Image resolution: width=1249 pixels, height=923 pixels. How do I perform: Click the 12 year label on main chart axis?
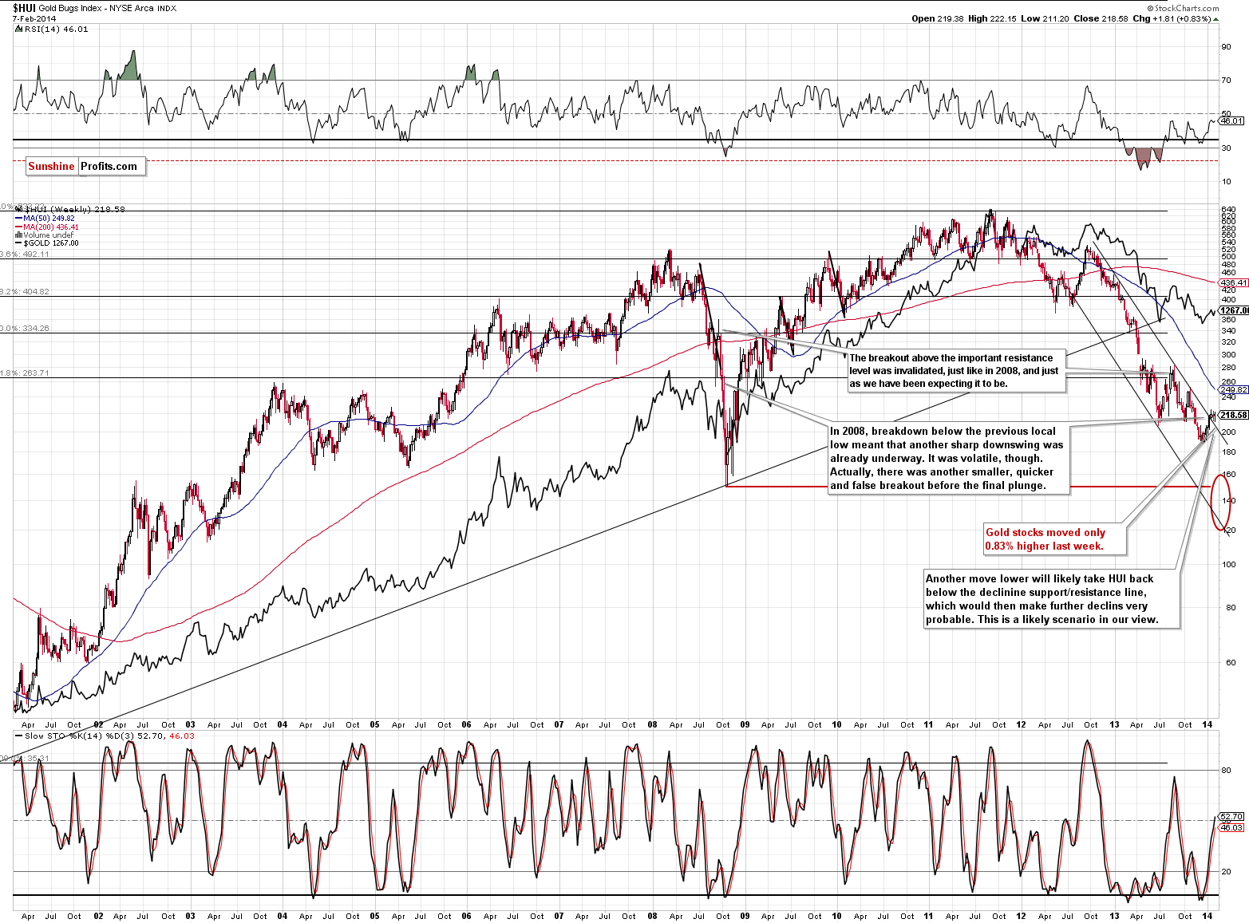pyautogui.click(x=1022, y=724)
